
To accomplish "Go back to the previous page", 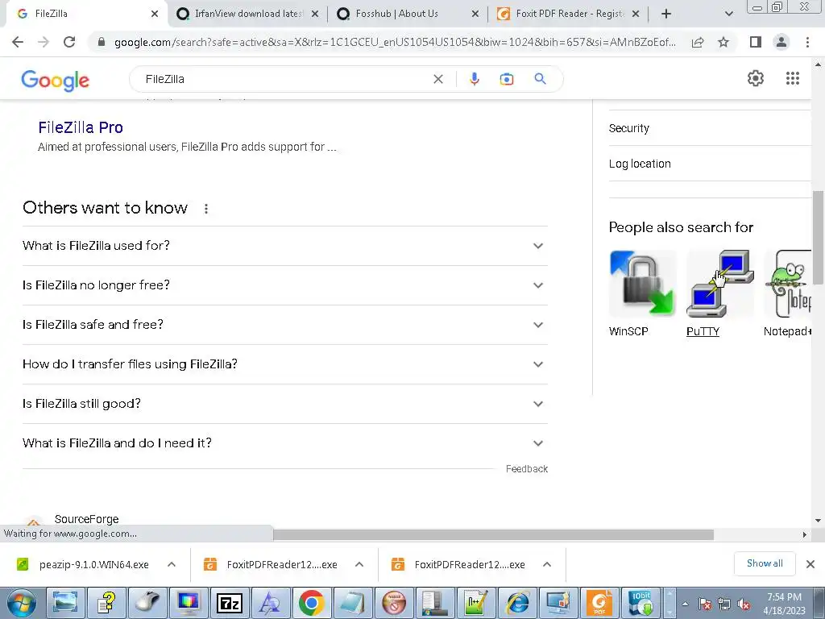I will [x=18, y=42].
